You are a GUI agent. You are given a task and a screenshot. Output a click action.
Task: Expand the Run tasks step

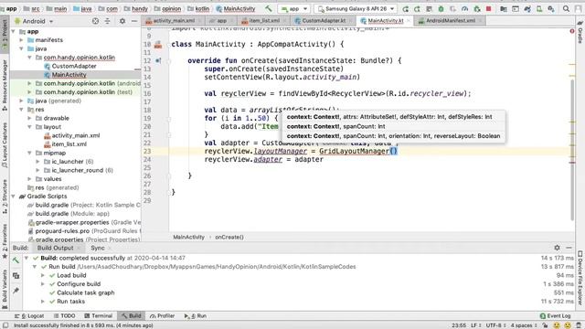pyautogui.click(x=43, y=302)
